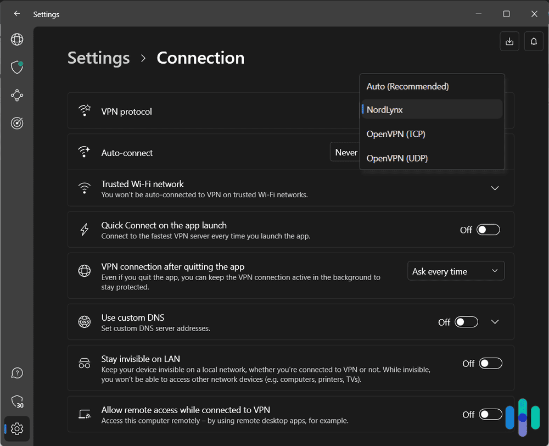Enable Stay invisible on LAN
Image resolution: width=549 pixels, height=446 pixels.
pos(490,363)
